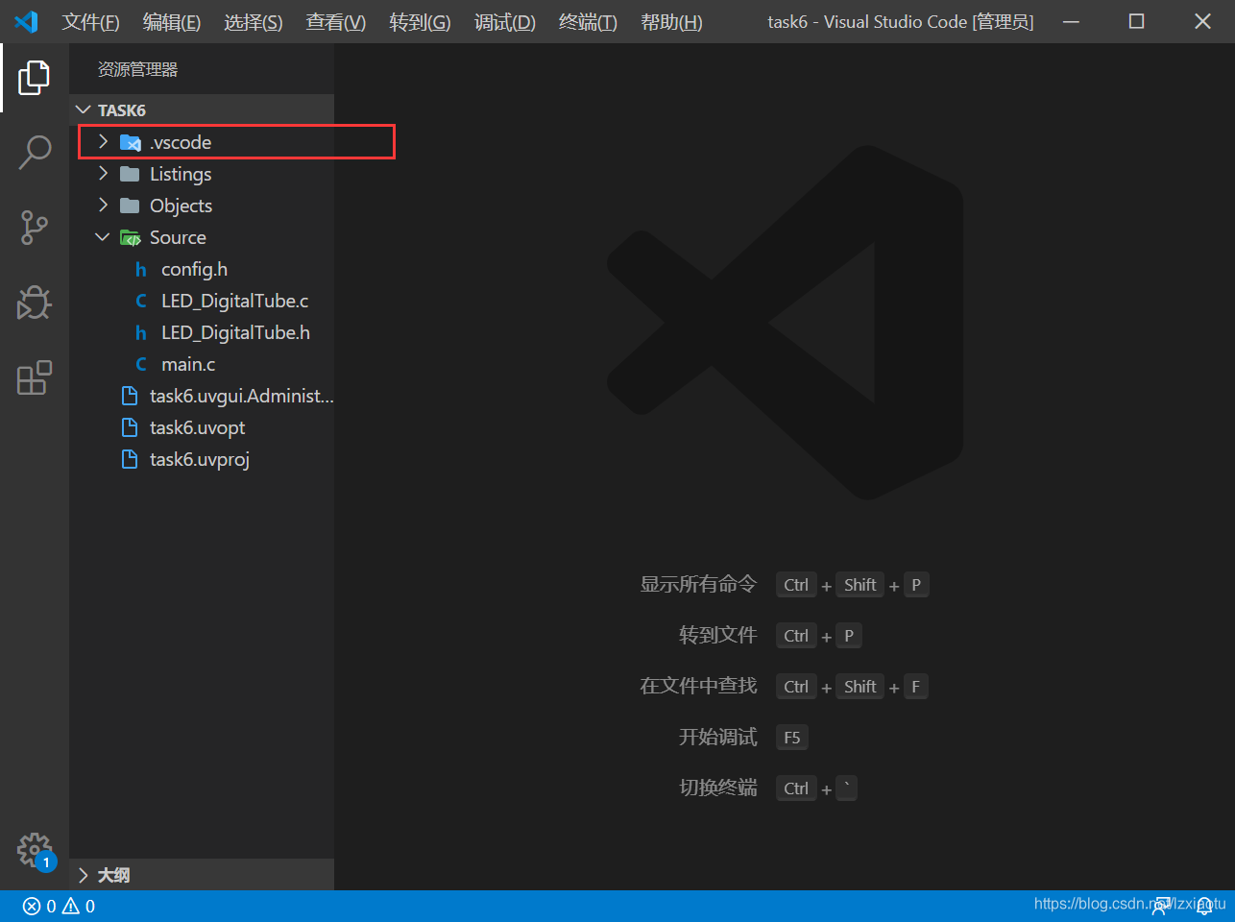The image size is (1235, 922).
Task: Maximize the VS Code window
Action: click(1136, 21)
